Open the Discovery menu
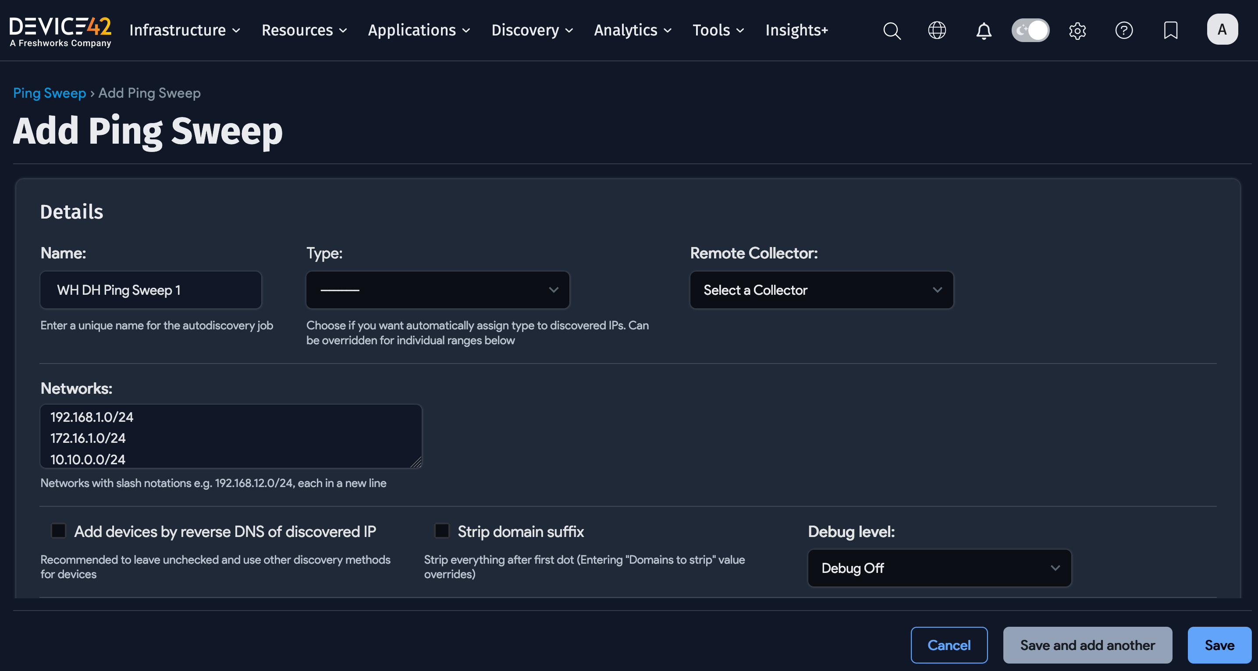Image resolution: width=1258 pixels, height=671 pixels. (532, 30)
